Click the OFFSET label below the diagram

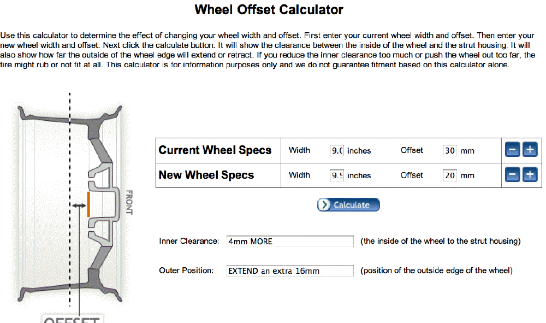(72, 319)
